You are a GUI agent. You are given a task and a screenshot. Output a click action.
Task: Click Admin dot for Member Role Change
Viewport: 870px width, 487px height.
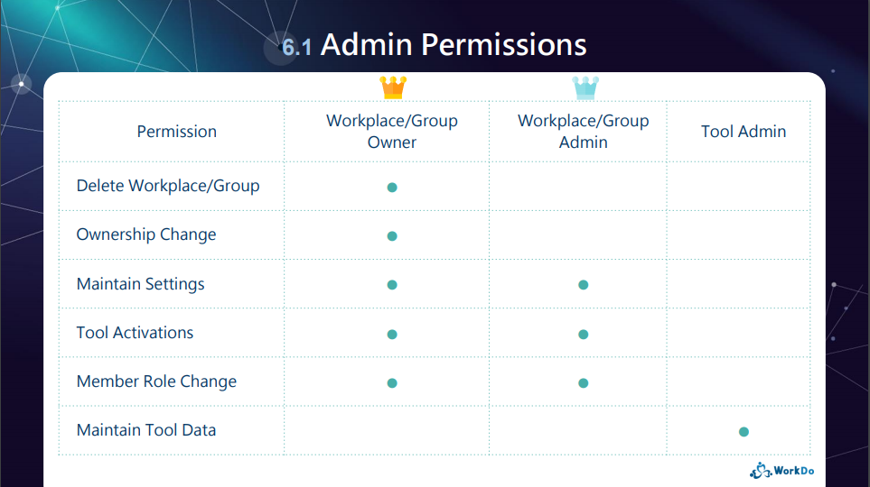point(583,383)
